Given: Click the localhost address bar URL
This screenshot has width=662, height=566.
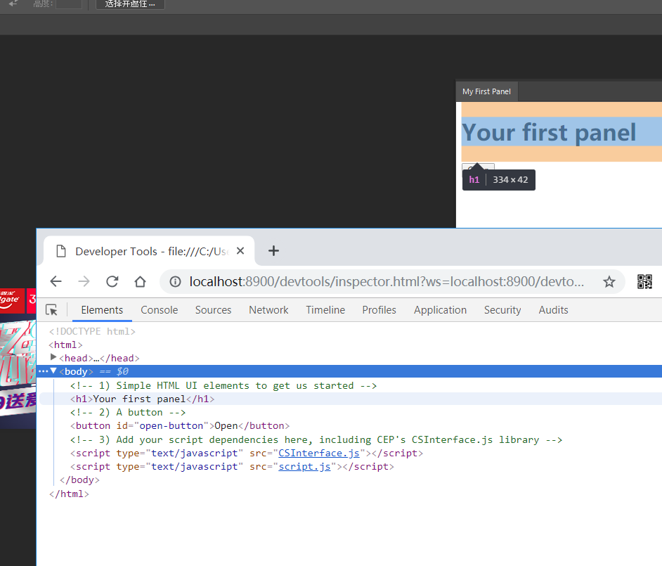Looking at the screenshot, I should [x=387, y=281].
